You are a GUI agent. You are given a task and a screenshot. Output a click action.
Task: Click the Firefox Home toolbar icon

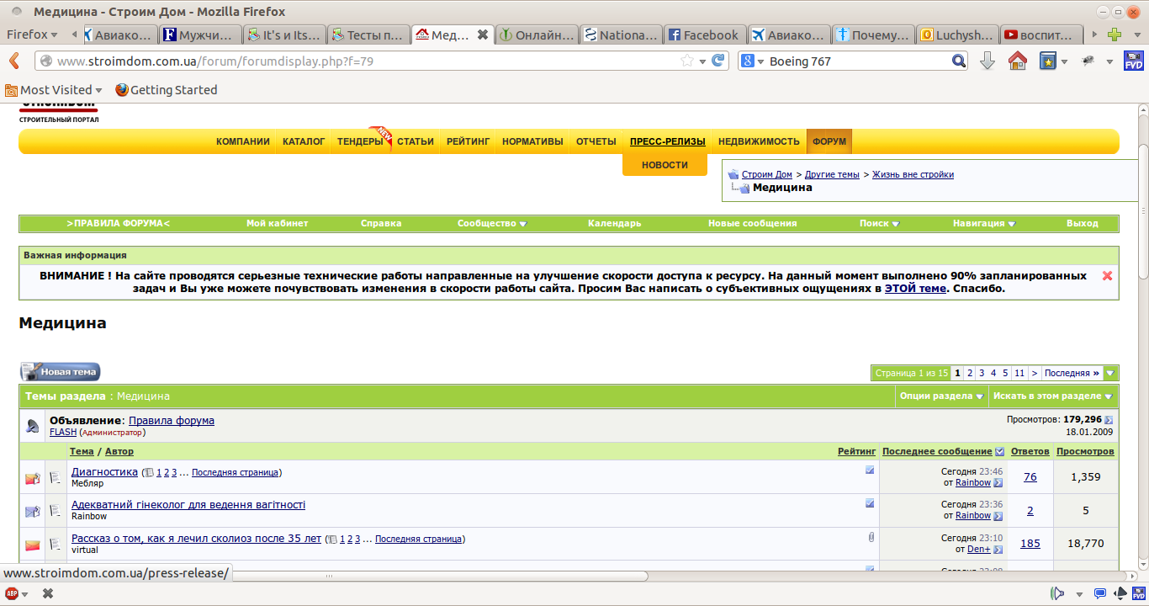pos(1017,61)
